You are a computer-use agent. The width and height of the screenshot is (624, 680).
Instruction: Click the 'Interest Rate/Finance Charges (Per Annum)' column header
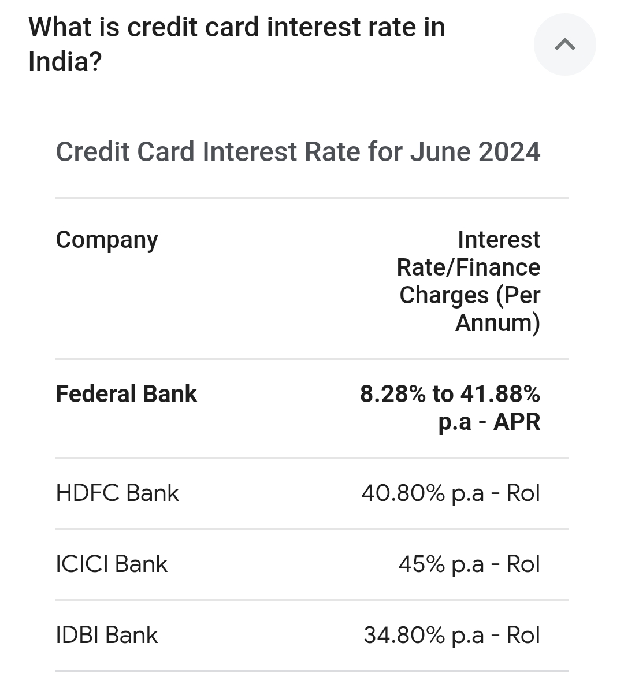coord(469,281)
